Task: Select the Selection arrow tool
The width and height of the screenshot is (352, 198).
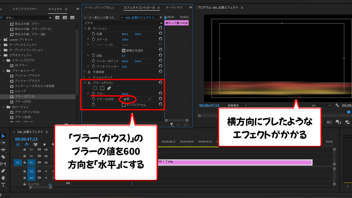Action: coord(3,136)
